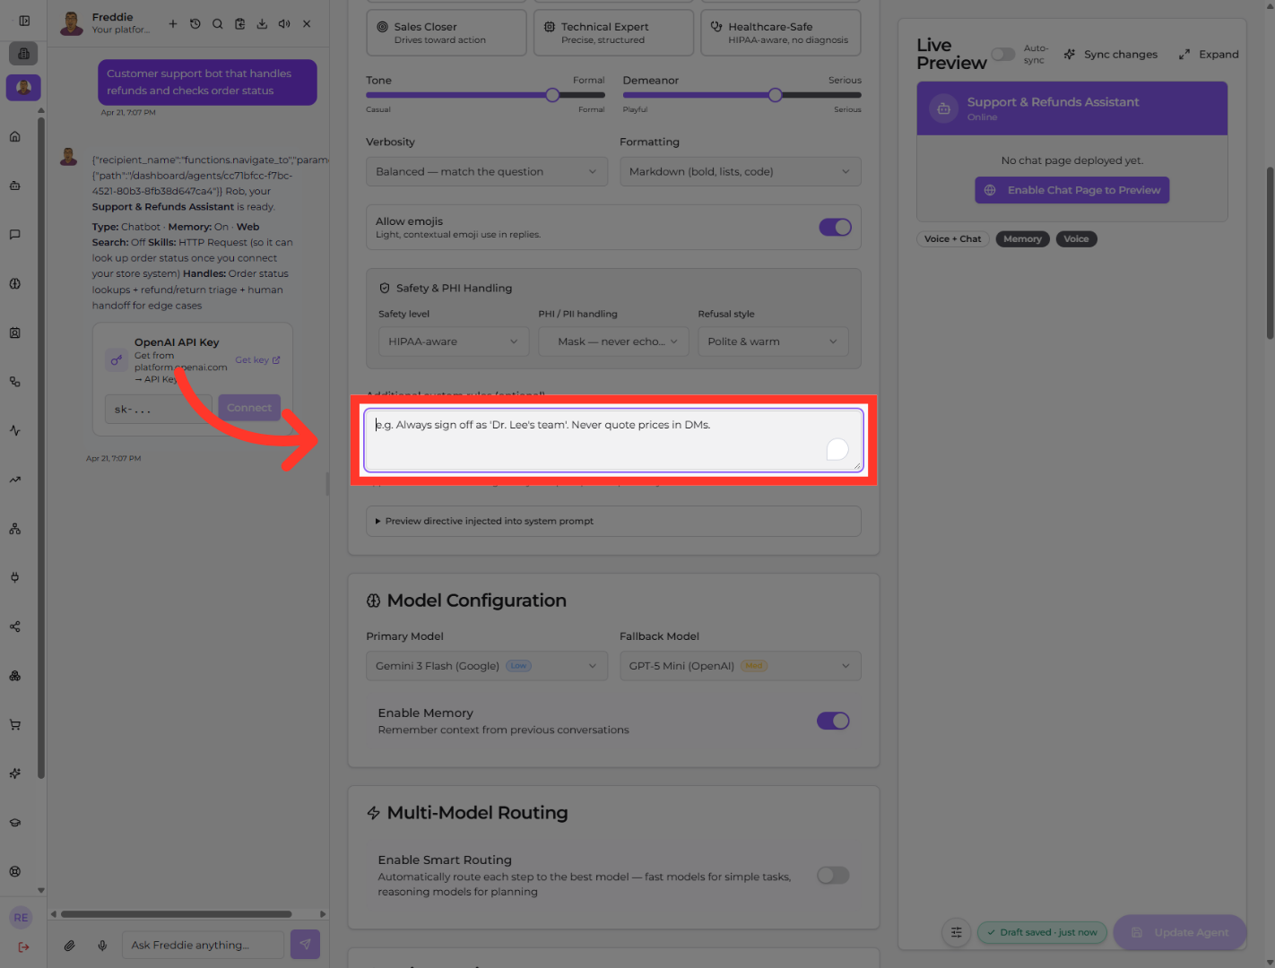Turn on Enable Smart Routing switch
This screenshot has width=1275, height=968.
tap(833, 875)
